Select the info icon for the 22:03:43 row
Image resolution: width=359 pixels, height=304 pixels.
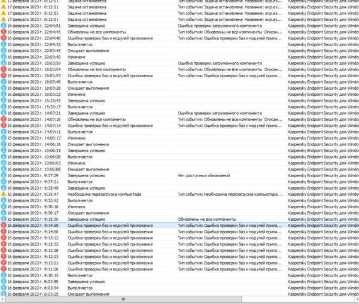pyautogui.click(x=4, y=51)
